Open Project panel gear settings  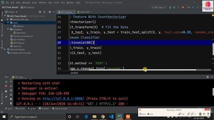(50, 12)
